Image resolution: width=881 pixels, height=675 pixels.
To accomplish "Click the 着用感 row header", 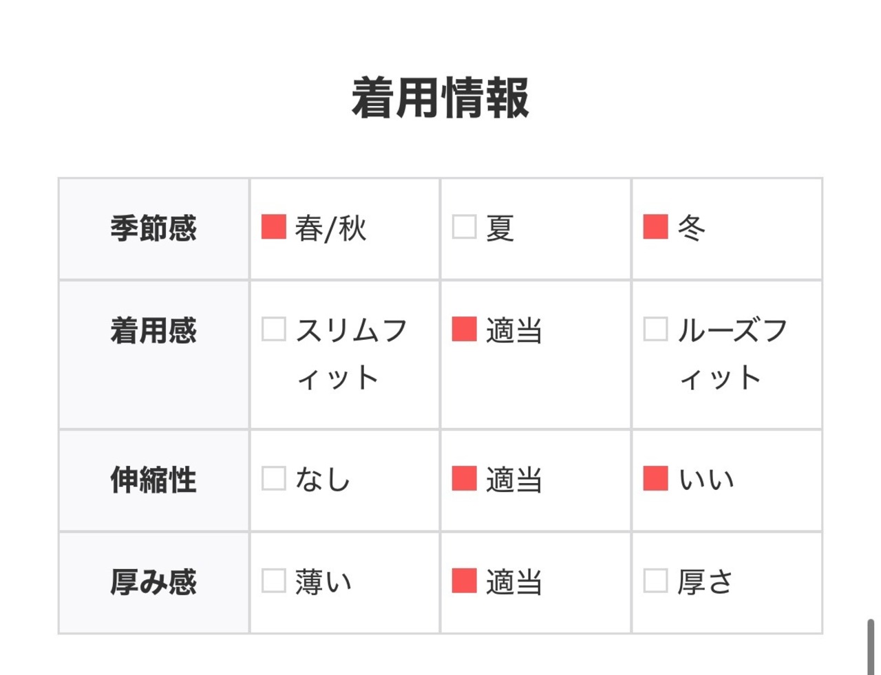I will pyautogui.click(x=153, y=330).
